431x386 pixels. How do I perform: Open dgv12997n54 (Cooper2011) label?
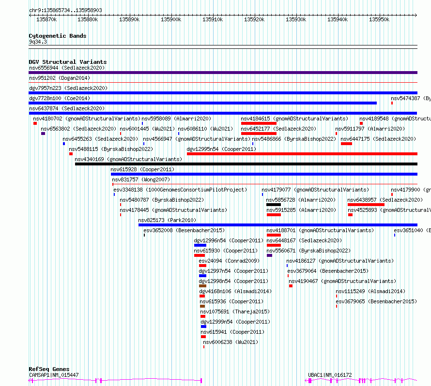click(233, 271)
